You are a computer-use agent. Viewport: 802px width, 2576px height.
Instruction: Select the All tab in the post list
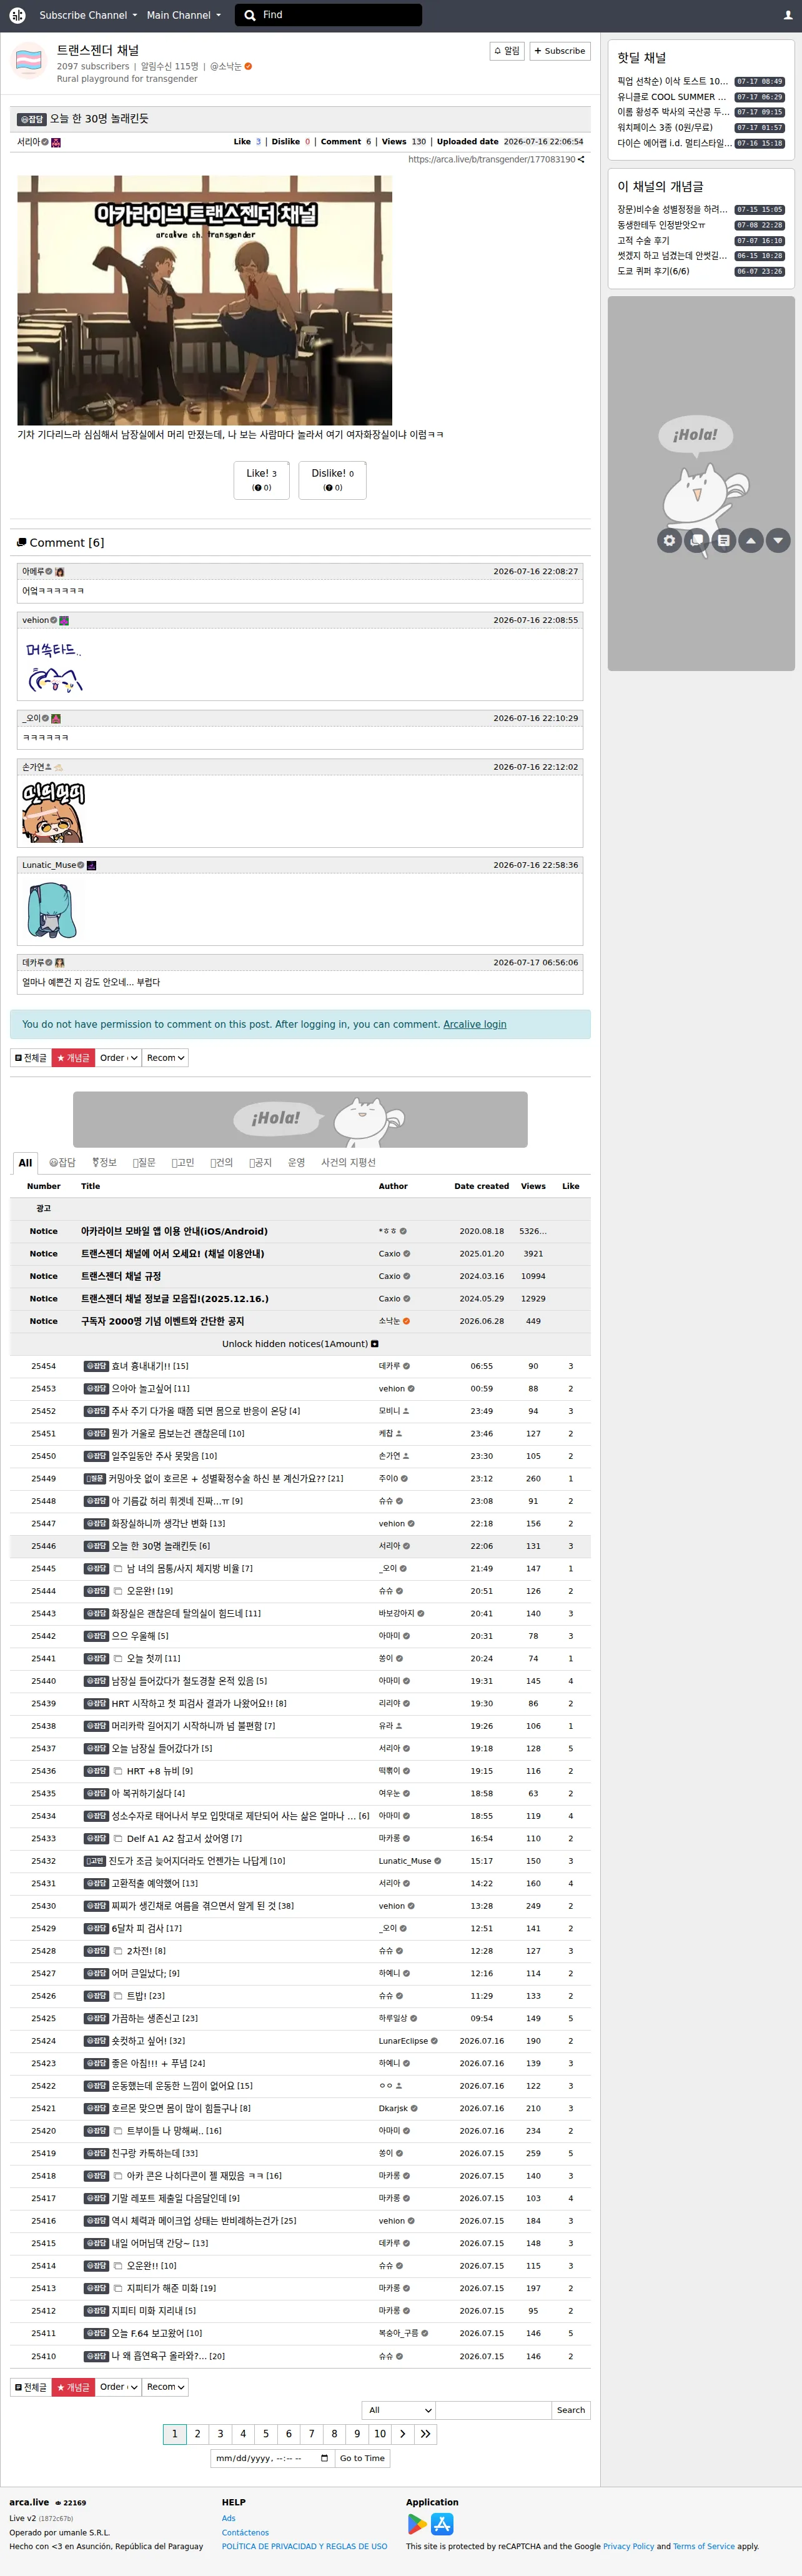pyautogui.click(x=25, y=1163)
